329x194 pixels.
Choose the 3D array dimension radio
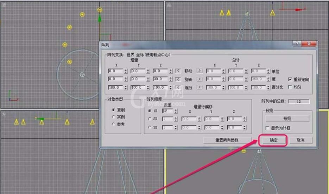pos(150,127)
